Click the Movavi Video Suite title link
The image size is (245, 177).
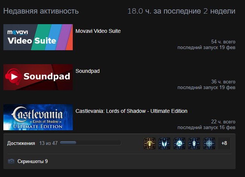coord(98,31)
